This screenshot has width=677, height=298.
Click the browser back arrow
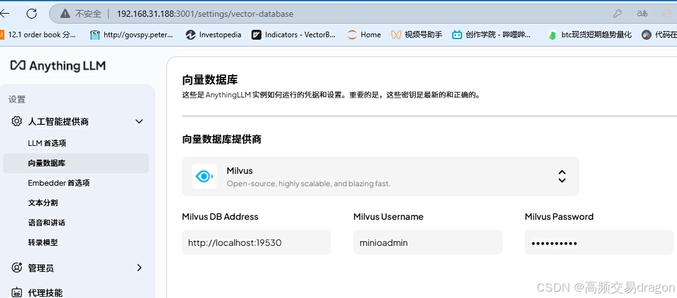click(4, 14)
